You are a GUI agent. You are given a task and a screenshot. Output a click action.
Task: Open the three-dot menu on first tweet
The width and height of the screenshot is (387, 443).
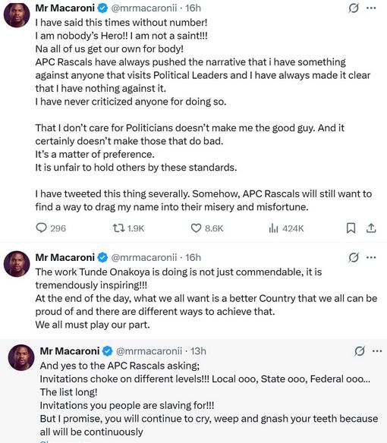[371, 8]
